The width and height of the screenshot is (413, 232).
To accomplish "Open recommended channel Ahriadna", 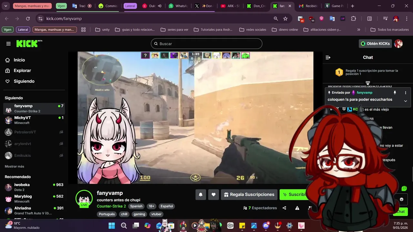I will tap(34, 210).
